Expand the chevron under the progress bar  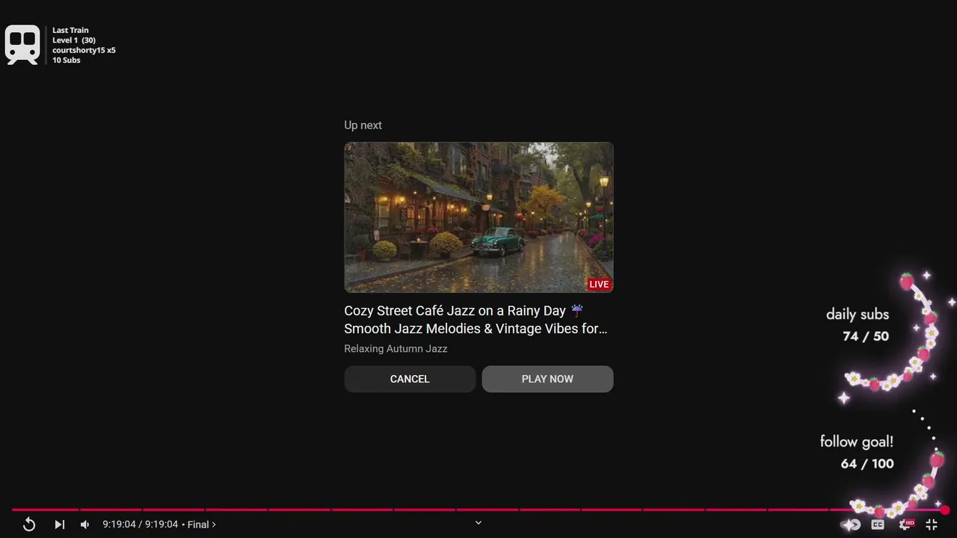point(478,523)
